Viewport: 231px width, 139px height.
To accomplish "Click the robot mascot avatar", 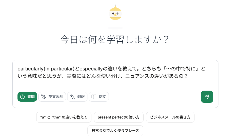I will (115, 13).
